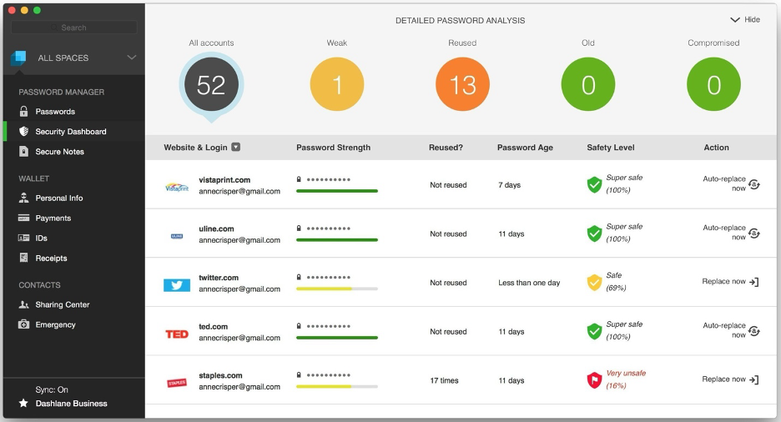Click 'Less than one day' age cell
The height and width of the screenshot is (422, 781).
[529, 283]
